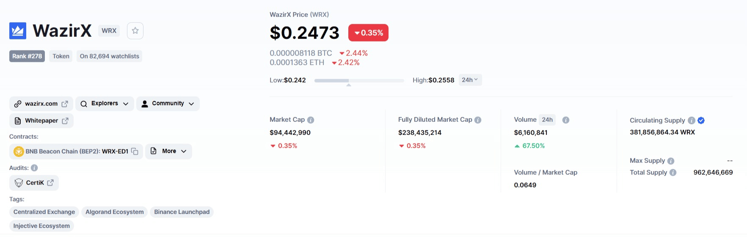Click the low-high price range bar

(x=359, y=80)
